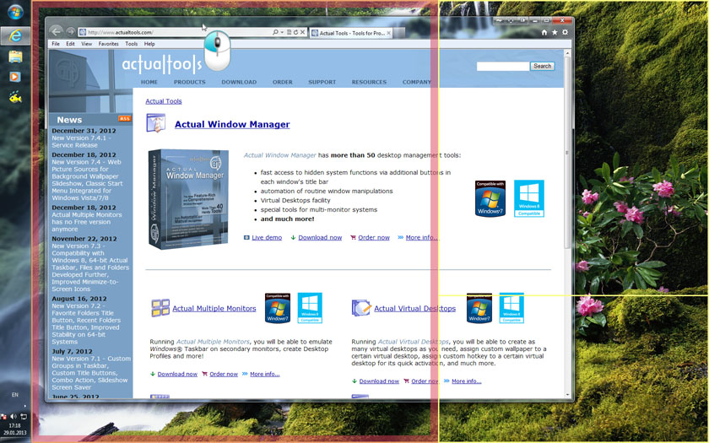709x443 pixels.
Task: Click Windows 8 badge beside Multiple Monitors
Action: (x=310, y=308)
